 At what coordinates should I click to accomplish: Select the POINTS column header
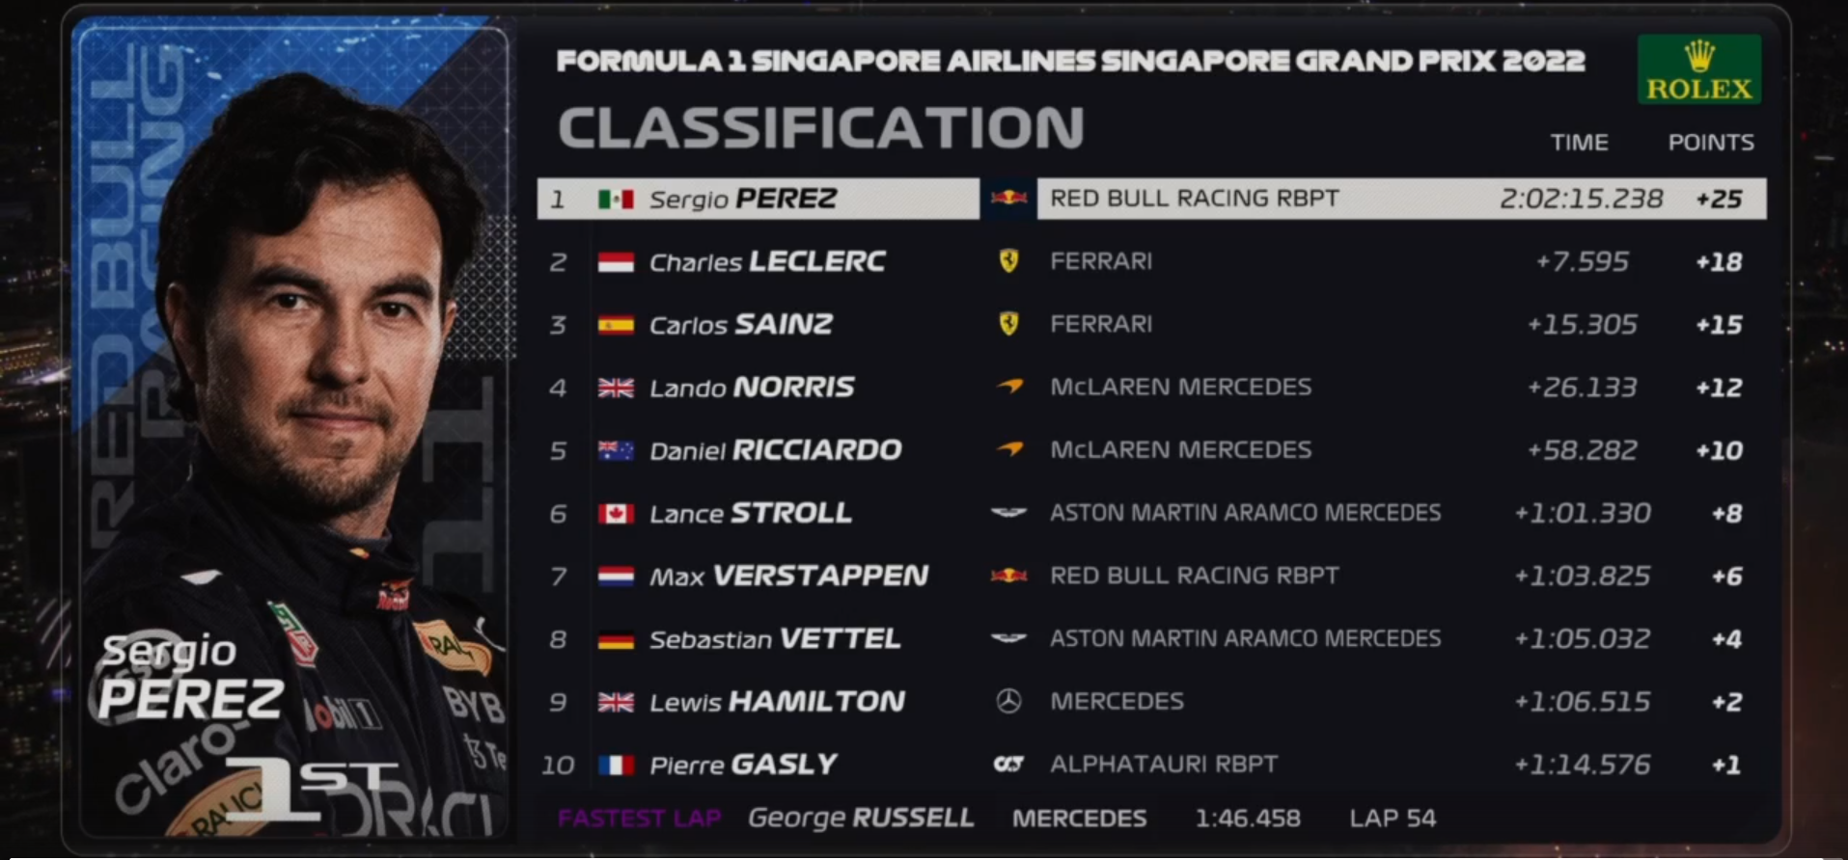tap(1711, 143)
